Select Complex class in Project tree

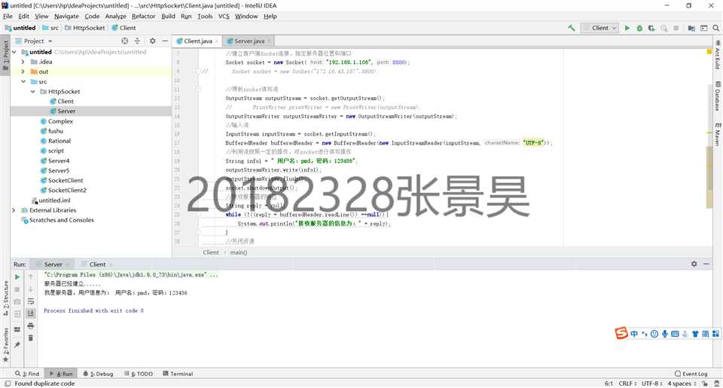[x=60, y=121]
